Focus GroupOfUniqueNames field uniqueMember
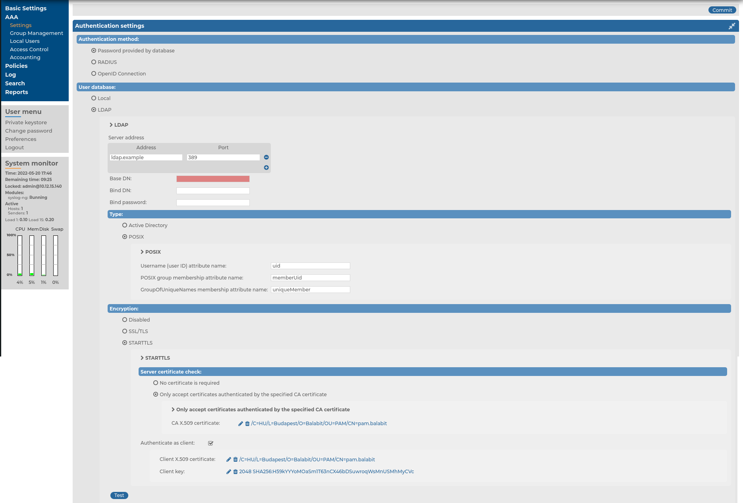The image size is (743, 503). 311,289
